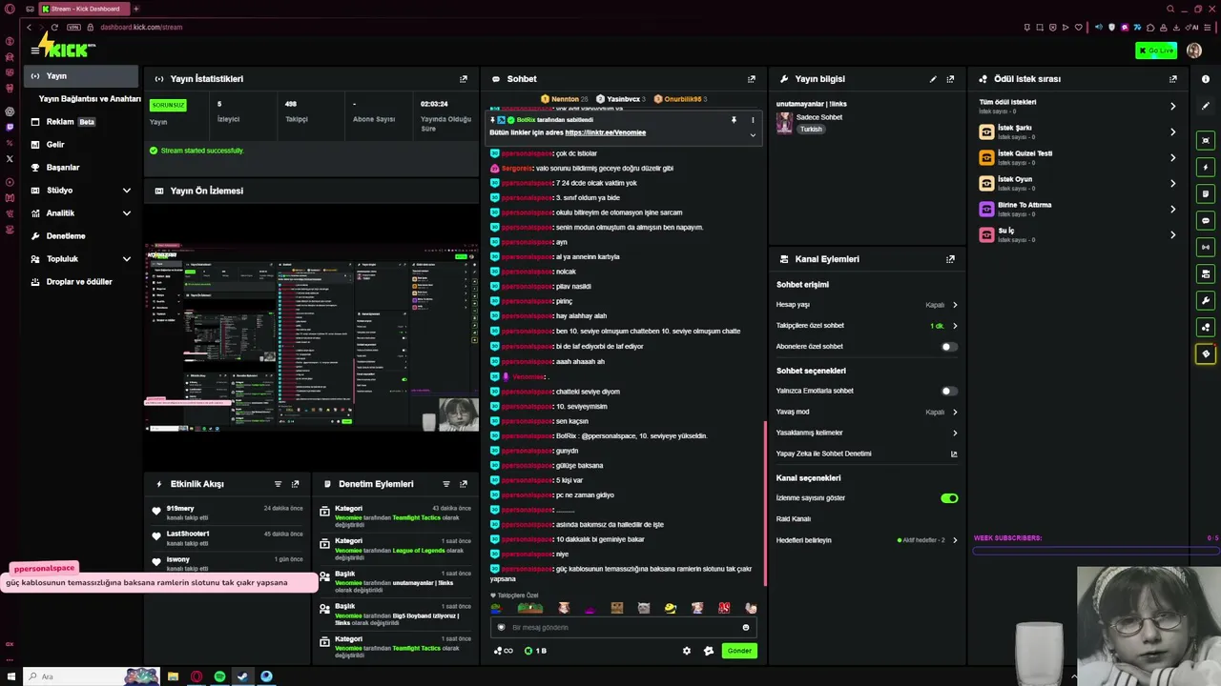The image size is (1221, 686).
Task: Click the pencil edit icon in the right rail
Action: click(1206, 106)
